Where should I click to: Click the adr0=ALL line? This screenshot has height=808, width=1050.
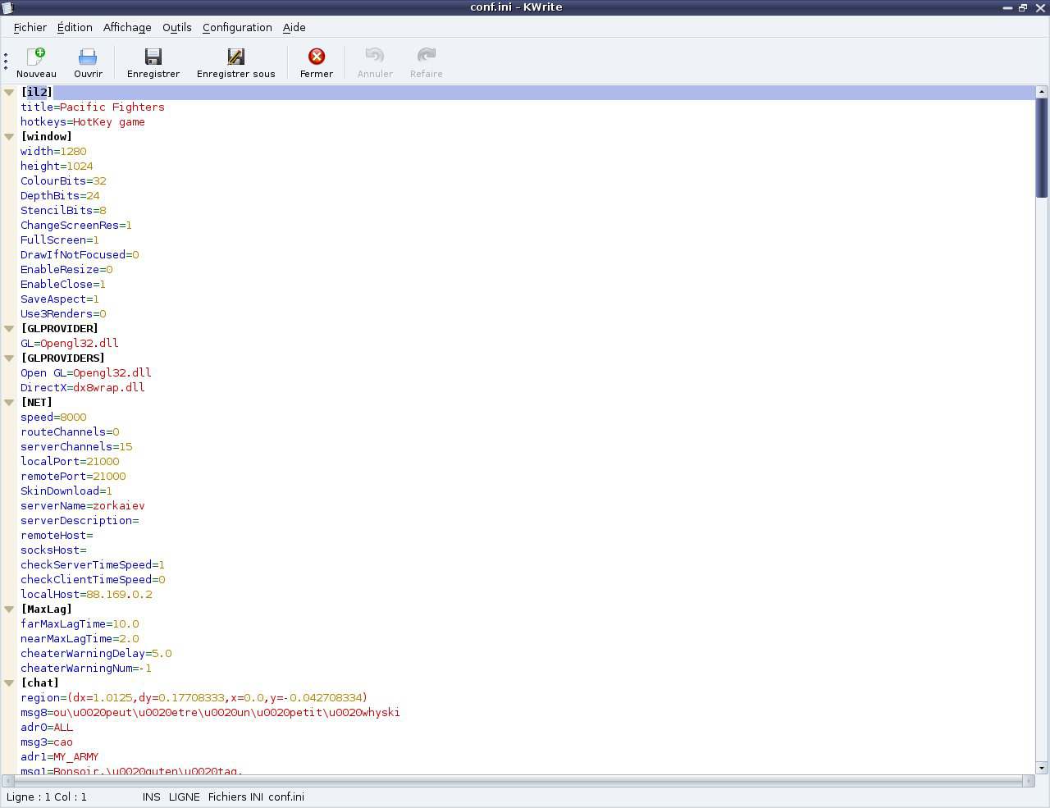[47, 728]
